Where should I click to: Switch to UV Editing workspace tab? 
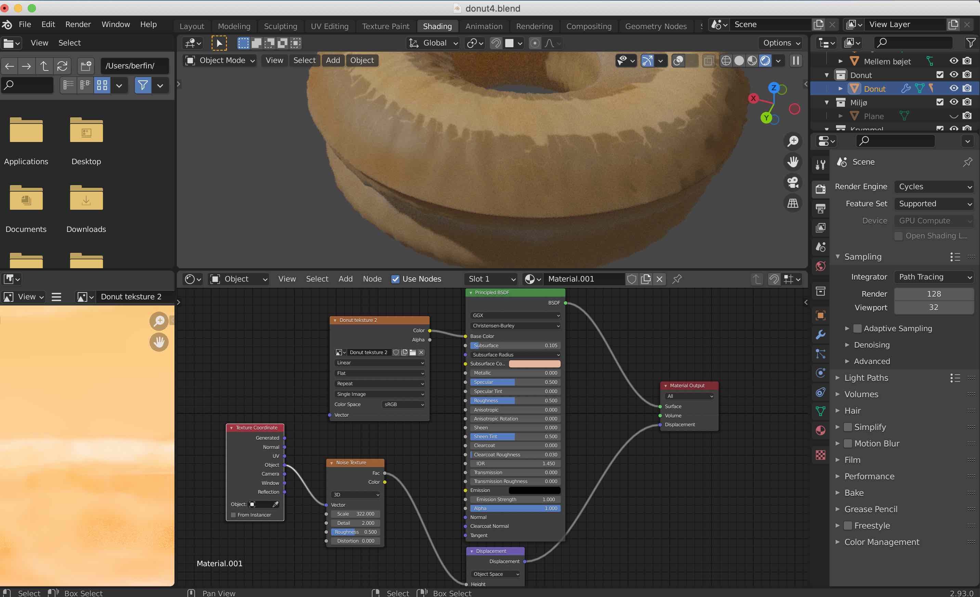point(329,26)
